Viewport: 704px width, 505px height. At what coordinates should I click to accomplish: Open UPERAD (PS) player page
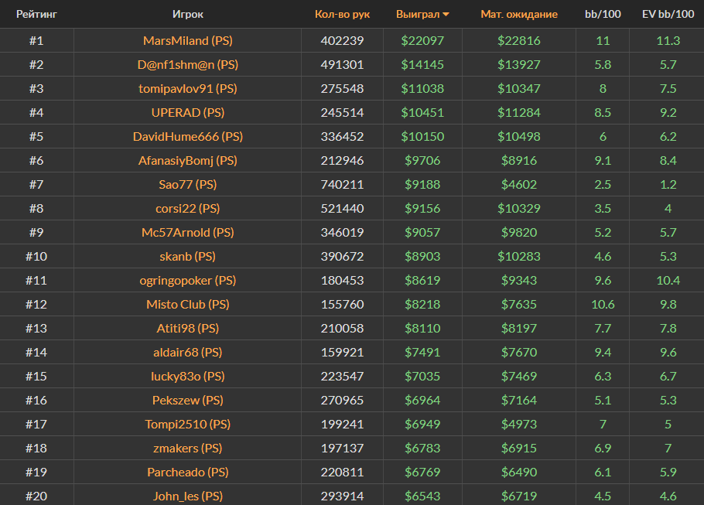click(x=187, y=112)
